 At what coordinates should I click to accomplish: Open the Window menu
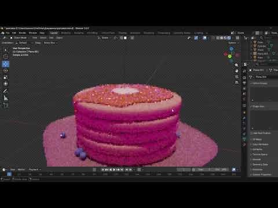[33, 33]
